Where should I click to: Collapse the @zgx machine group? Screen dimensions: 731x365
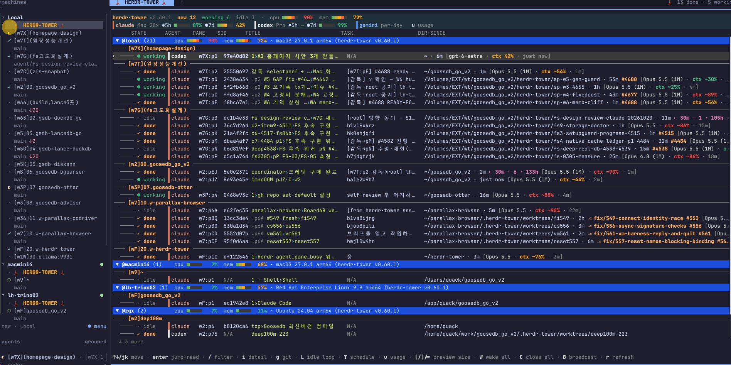(x=117, y=311)
